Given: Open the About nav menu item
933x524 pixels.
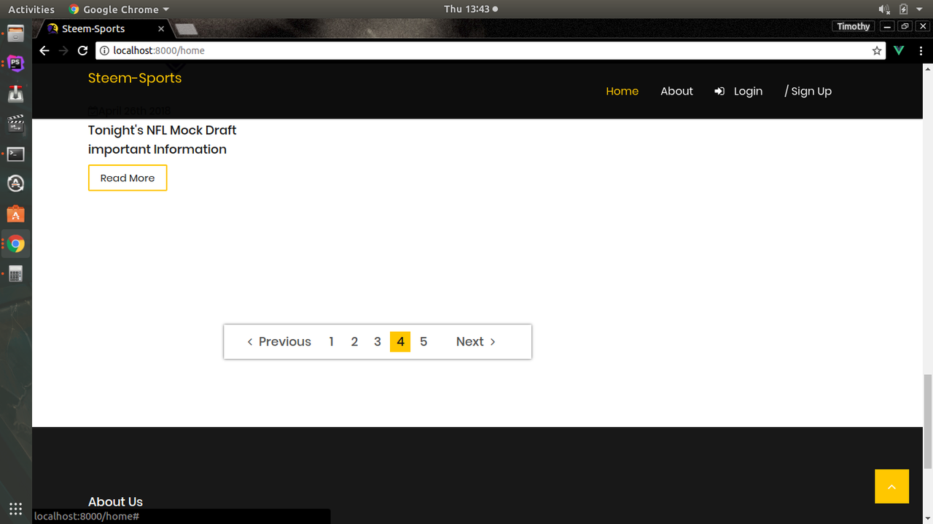Looking at the screenshot, I should 676,91.
